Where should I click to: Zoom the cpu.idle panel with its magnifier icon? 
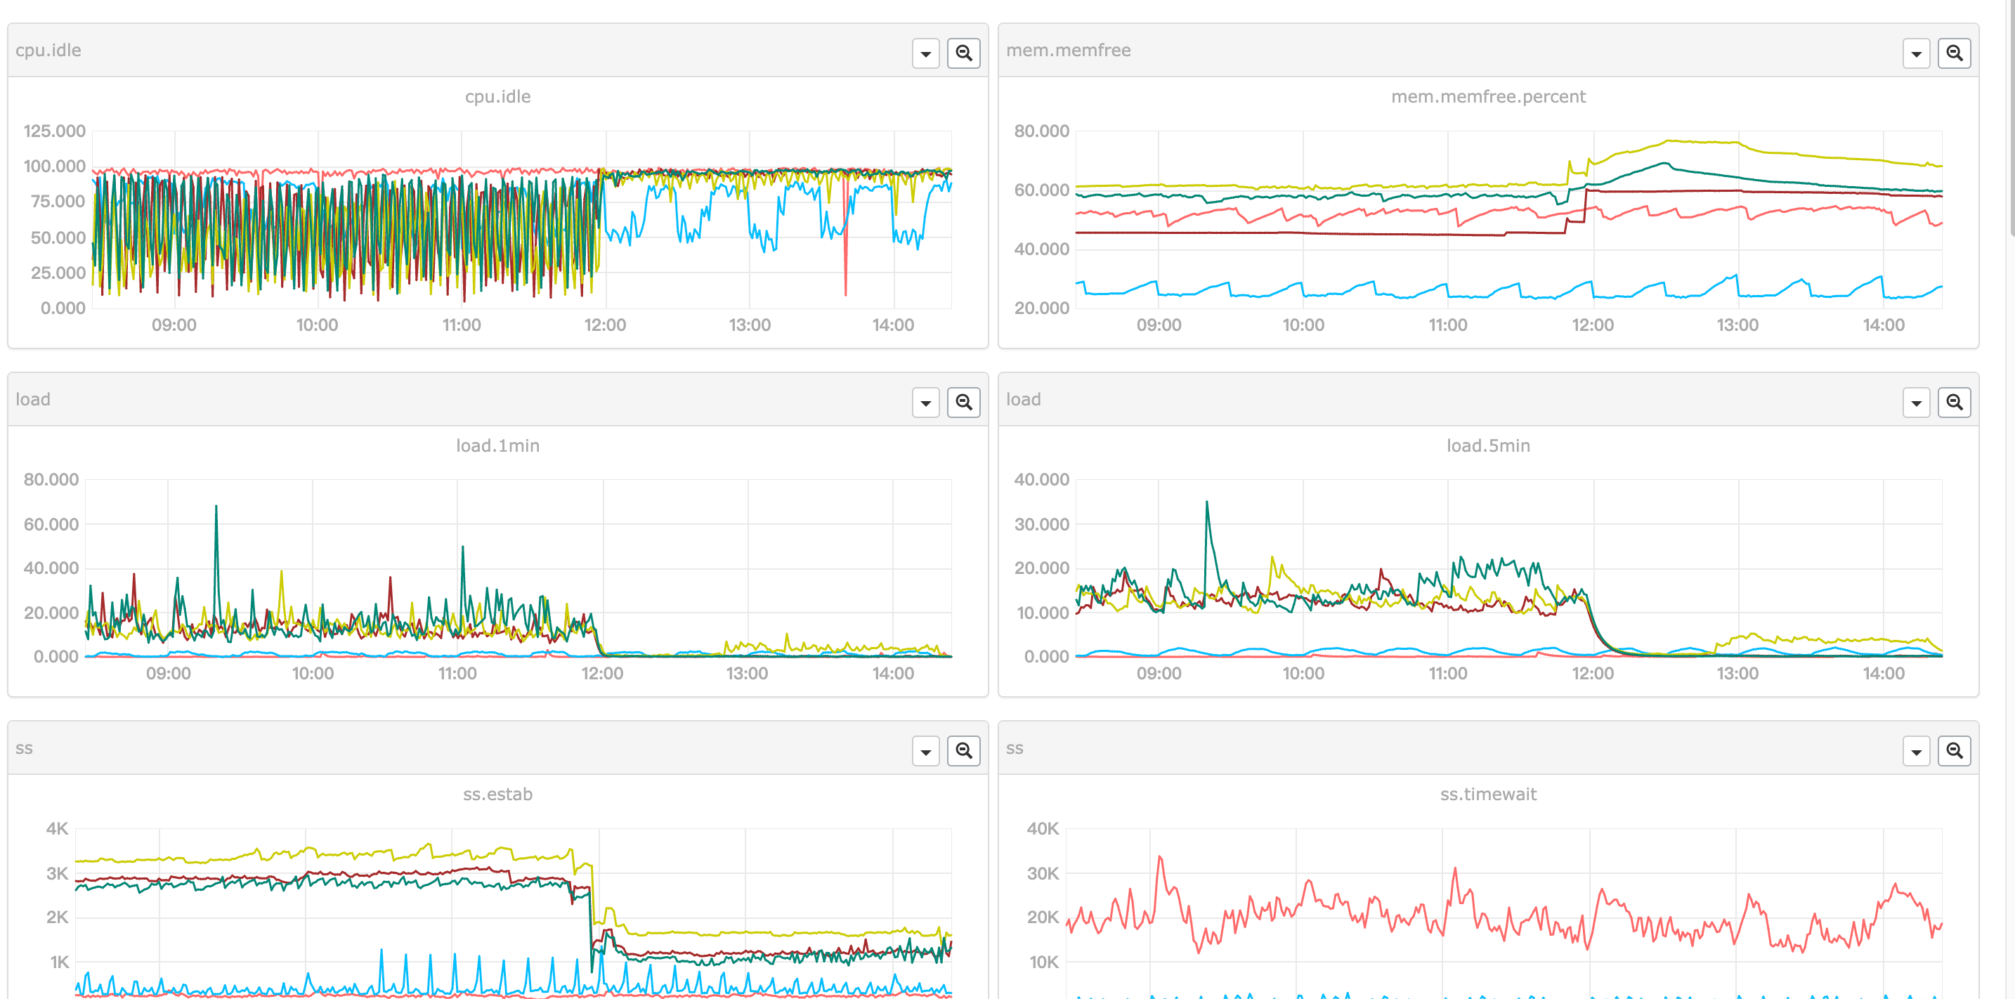[964, 53]
